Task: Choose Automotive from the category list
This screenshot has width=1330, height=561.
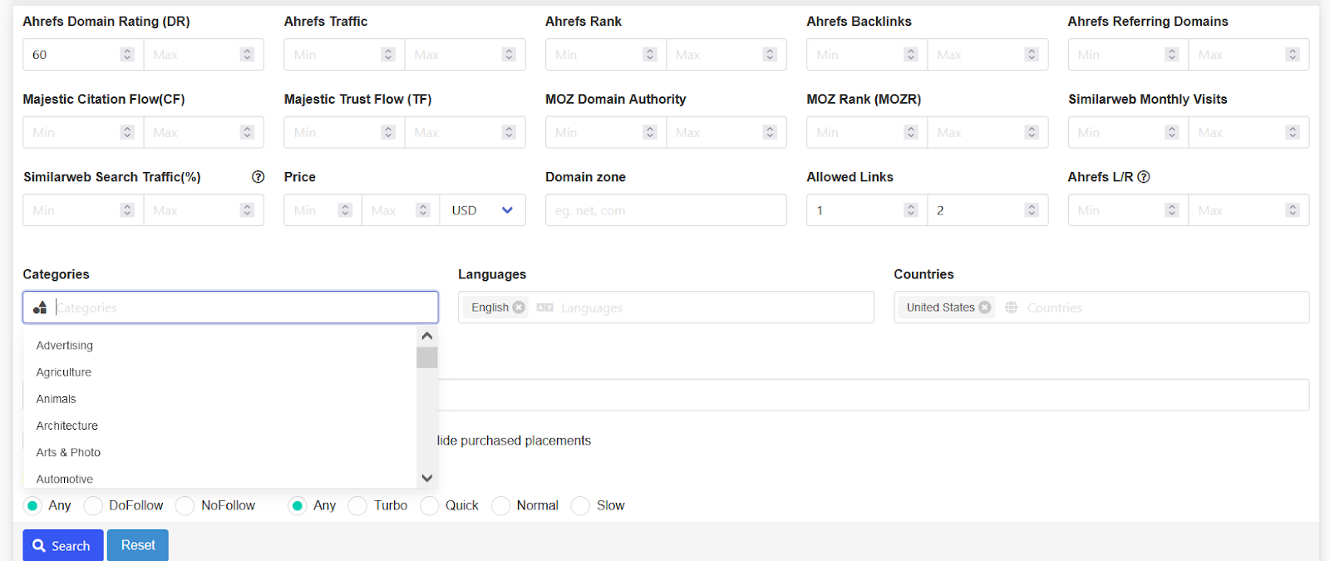Action: (x=219, y=479)
